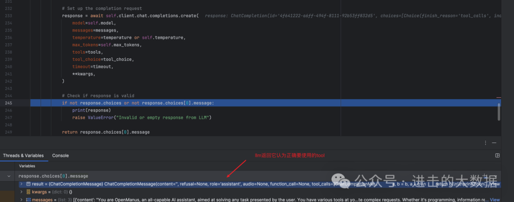The height and width of the screenshot is (202, 514).
Task: Click the '**kwargs,' code line
Action: tap(85, 74)
